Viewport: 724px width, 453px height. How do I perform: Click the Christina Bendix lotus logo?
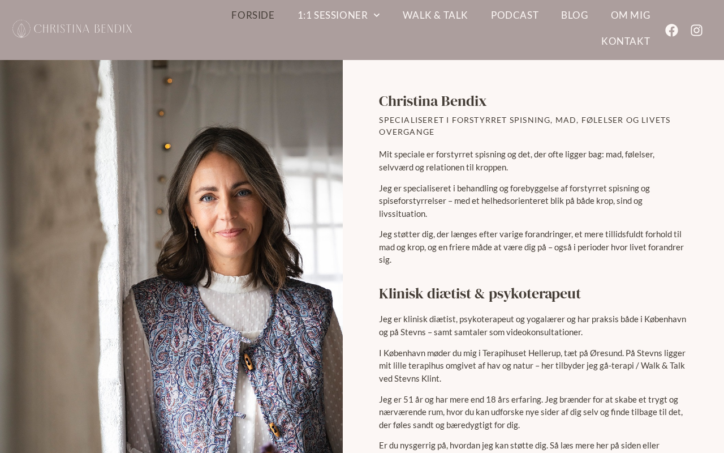coord(21,29)
